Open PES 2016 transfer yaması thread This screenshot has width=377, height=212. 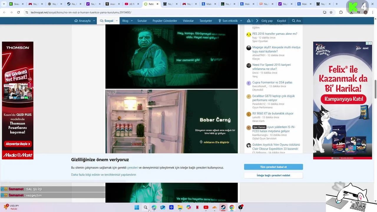[275, 34]
